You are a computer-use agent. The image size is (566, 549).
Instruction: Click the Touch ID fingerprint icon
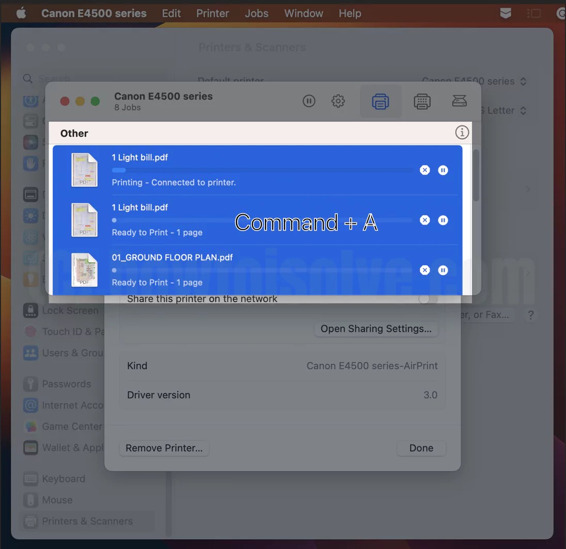(30, 331)
